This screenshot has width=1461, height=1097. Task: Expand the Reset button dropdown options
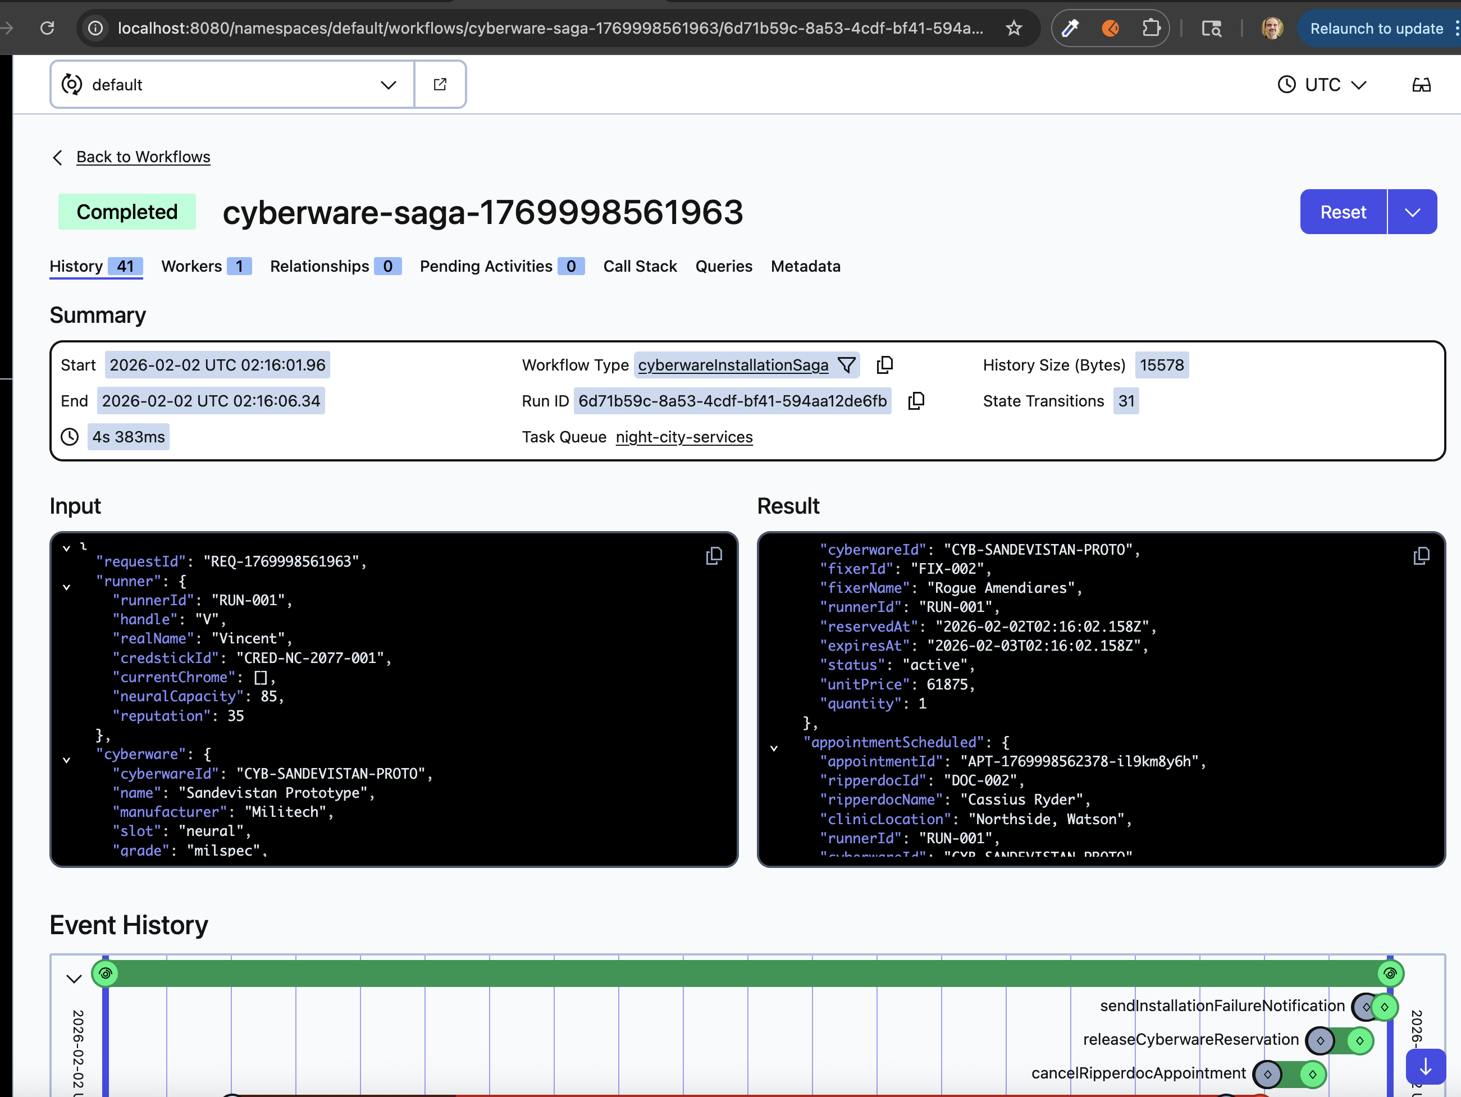tap(1413, 211)
